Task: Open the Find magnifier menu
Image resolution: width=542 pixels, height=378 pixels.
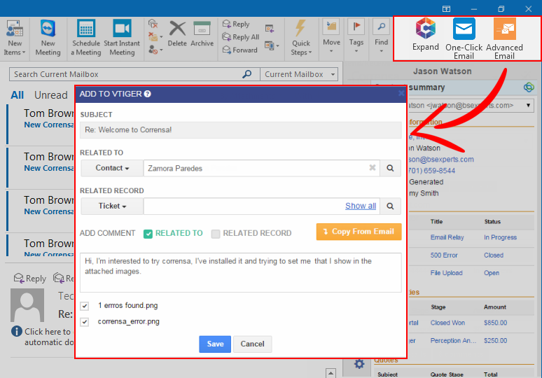Action: pos(381,36)
